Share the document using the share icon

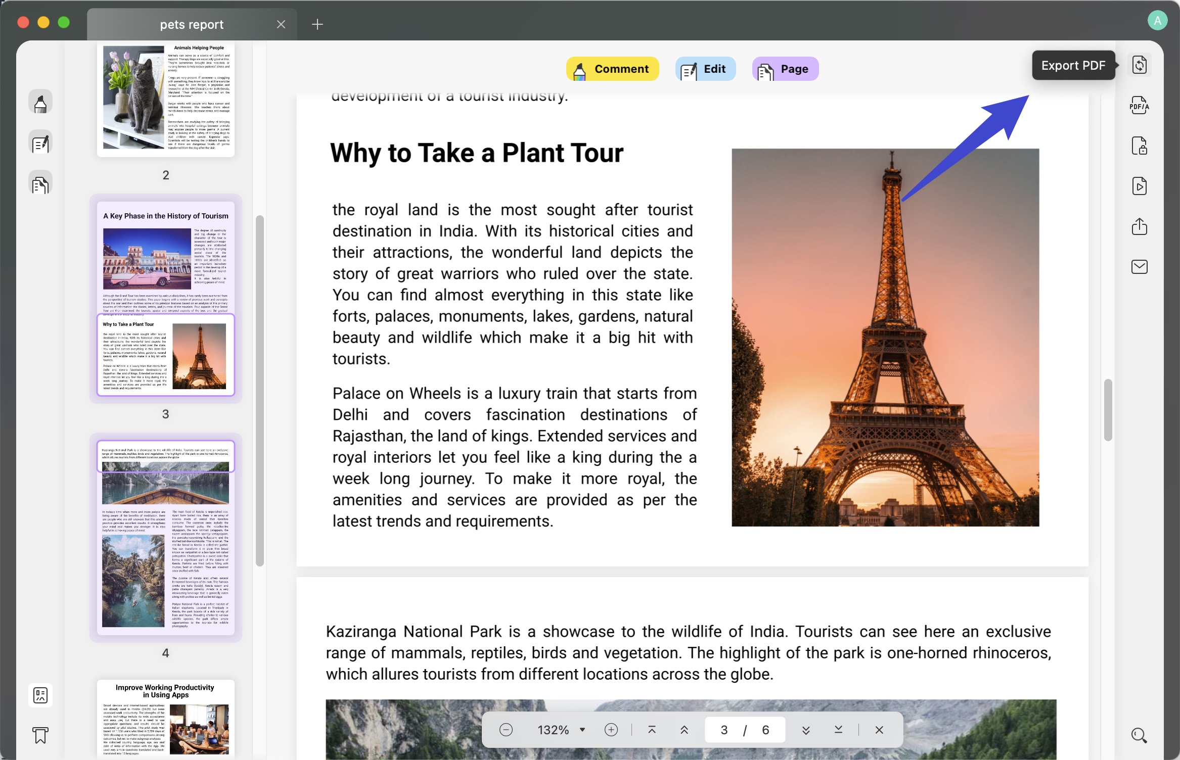tap(1139, 226)
